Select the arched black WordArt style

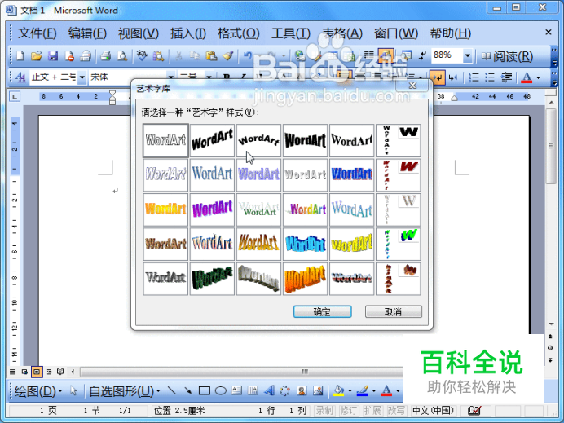point(258,141)
